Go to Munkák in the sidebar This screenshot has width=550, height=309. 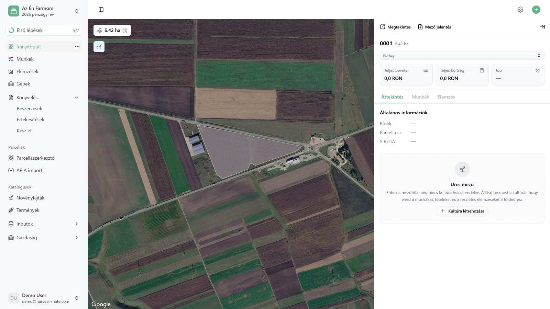click(44, 59)
